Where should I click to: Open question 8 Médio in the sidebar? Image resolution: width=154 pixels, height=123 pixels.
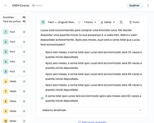[14, 101]
